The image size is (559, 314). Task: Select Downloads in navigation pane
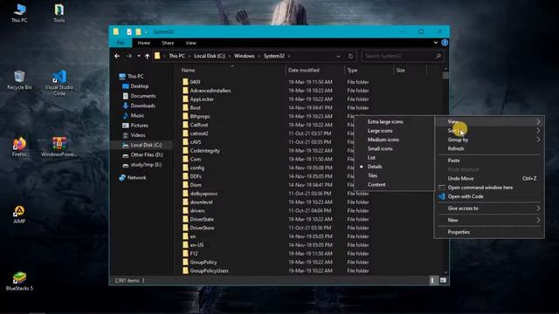tap(142, 106)
